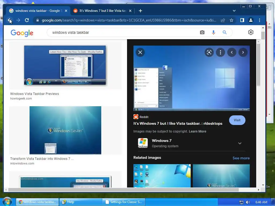The width and height of the screenshot is (275, 206).
Task: Share this page via share icon
Action: [x=223, y=20]
